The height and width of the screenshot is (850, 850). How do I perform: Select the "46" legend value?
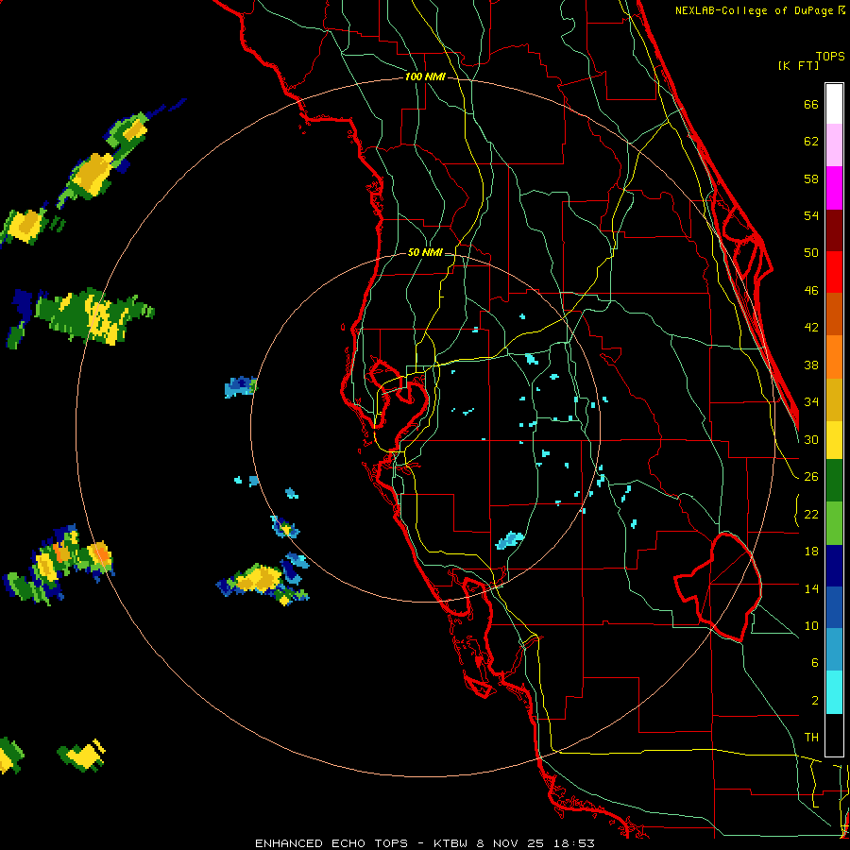point(811,291)
